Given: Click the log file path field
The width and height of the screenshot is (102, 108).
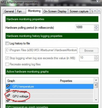Looking at the screenshot, I should pyautogui.click(x=41, y=50).
